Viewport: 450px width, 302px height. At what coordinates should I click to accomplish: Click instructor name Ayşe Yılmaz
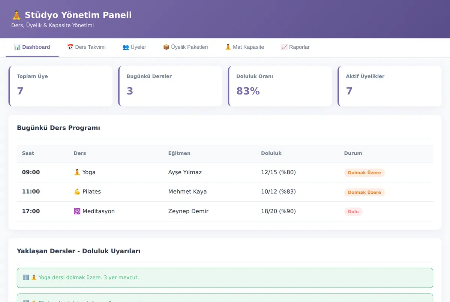[x=185, y=172]
